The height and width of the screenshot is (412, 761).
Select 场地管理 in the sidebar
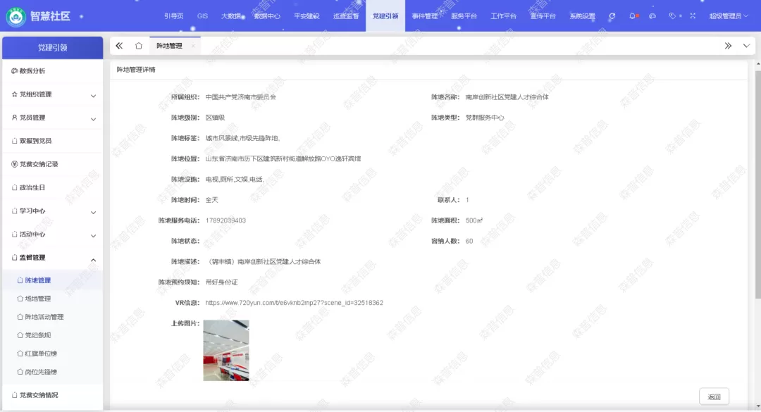pyautogui.click(x=38, y=299)
